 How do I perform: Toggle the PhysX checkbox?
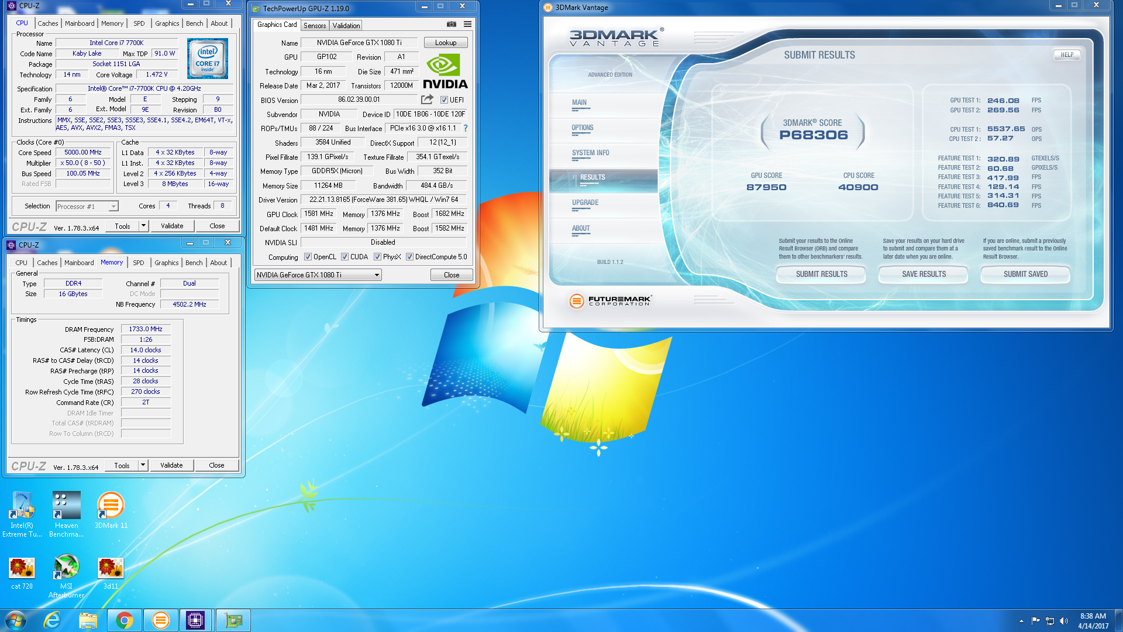coord(377,257)
